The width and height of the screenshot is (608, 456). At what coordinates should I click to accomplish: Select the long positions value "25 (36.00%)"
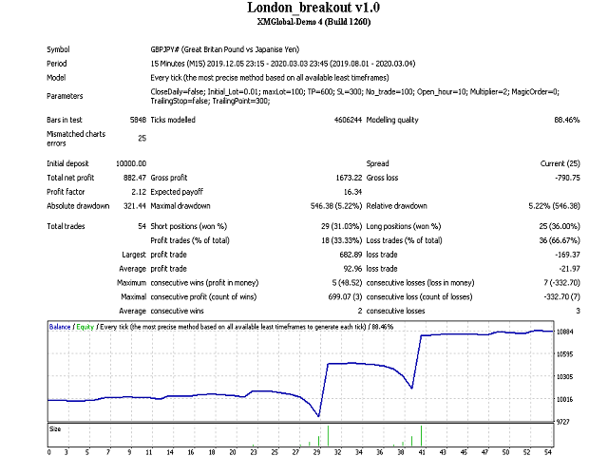560,226
